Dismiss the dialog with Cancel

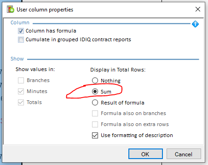[184, 154]
